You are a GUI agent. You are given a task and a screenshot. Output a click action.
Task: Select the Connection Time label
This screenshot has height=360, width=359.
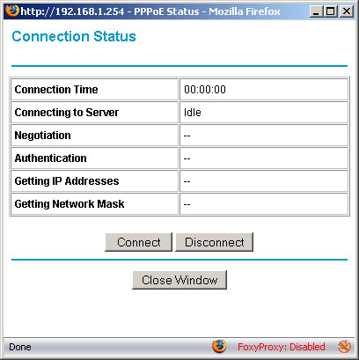coord(56,90)
